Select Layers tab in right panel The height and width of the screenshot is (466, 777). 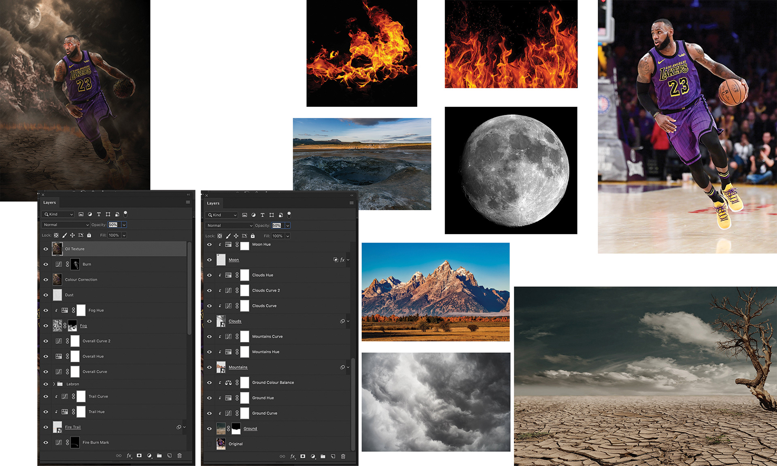pos(213,203)
